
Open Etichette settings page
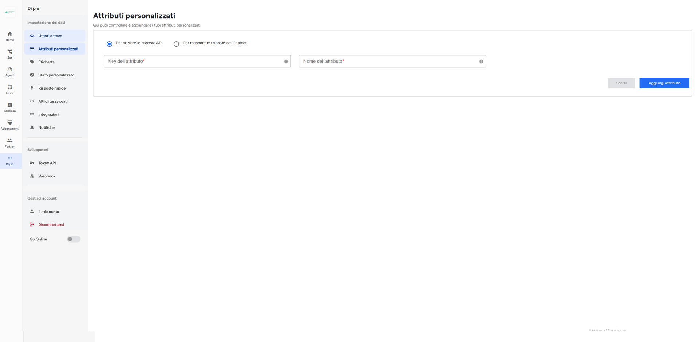(x=46, y=62)
